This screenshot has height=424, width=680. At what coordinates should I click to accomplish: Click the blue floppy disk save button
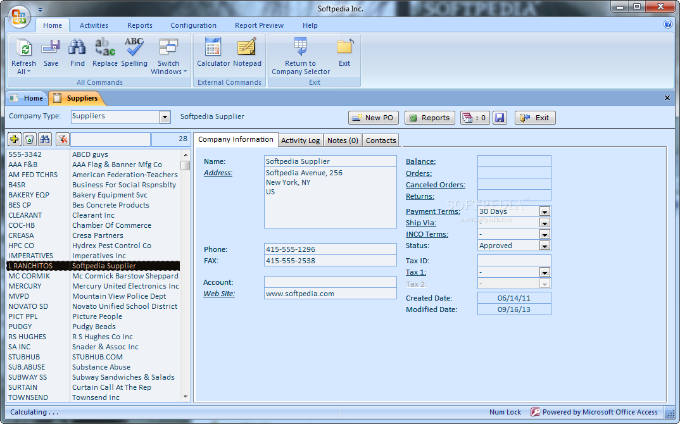(x=500, y=118)
